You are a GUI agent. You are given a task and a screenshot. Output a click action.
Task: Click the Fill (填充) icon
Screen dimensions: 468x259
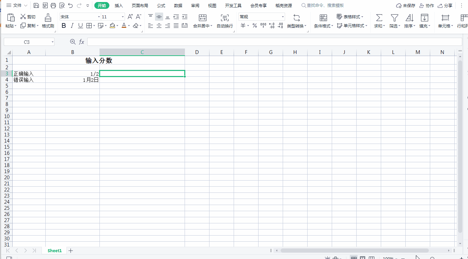[424, 18]
